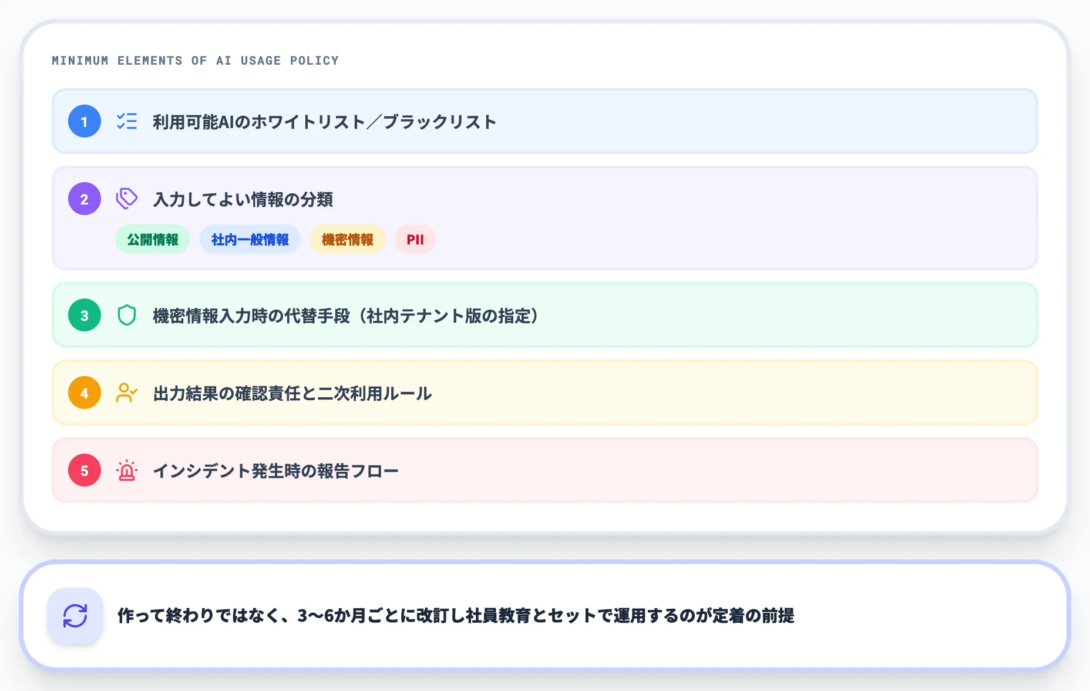Click the refresh cycle icon in the bottom card
1090x691 pixels.
click(75, 616)
